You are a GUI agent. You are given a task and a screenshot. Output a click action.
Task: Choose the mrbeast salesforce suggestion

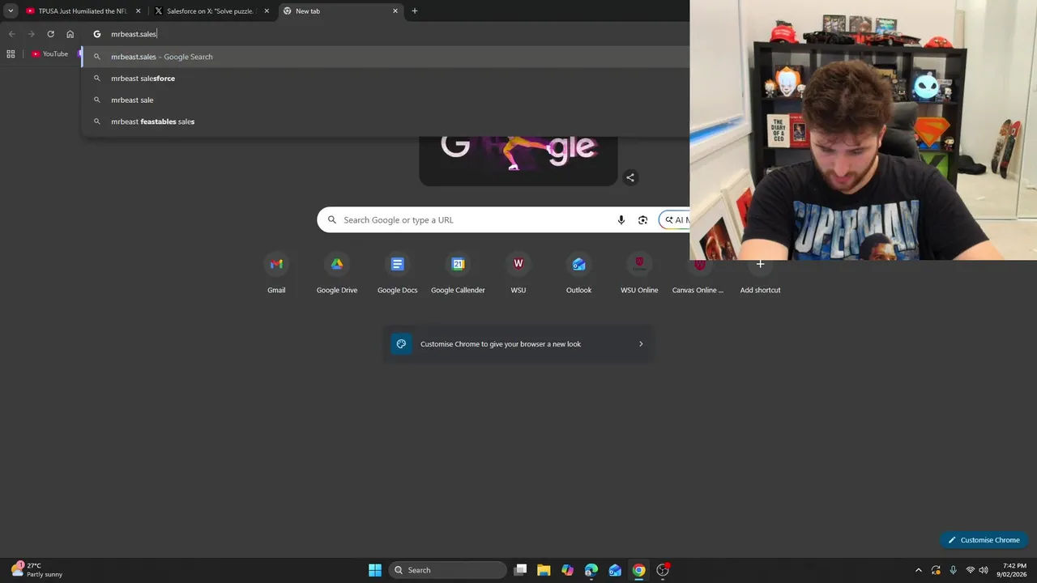386,79
